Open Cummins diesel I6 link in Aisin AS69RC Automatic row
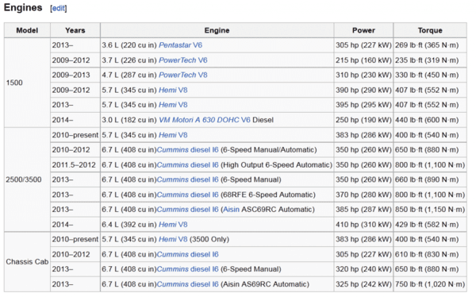 187,284
